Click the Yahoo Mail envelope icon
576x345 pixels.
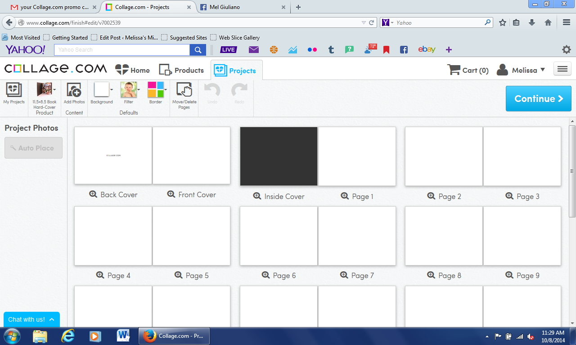(254, 49)
